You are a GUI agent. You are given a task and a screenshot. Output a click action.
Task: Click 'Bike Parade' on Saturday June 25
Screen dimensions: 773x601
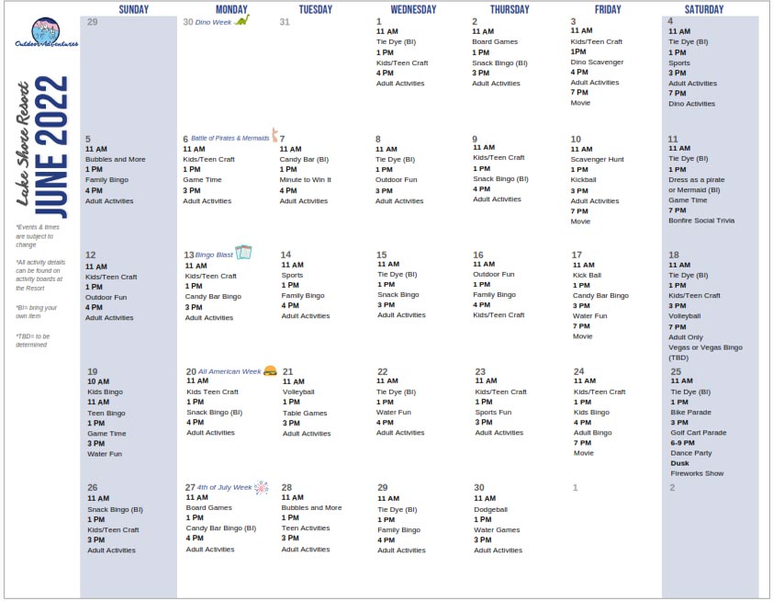(690, 412)
